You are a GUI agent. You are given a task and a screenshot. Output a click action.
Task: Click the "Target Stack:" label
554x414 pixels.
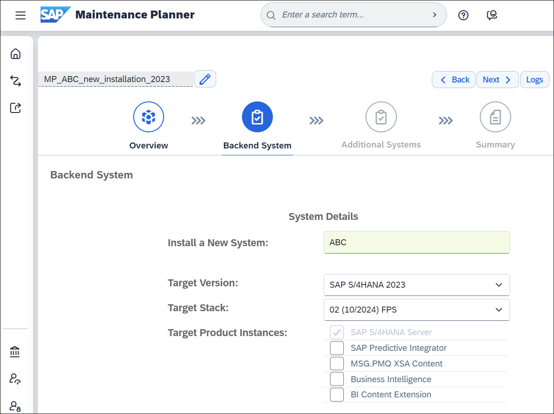[x=198, y=308]
